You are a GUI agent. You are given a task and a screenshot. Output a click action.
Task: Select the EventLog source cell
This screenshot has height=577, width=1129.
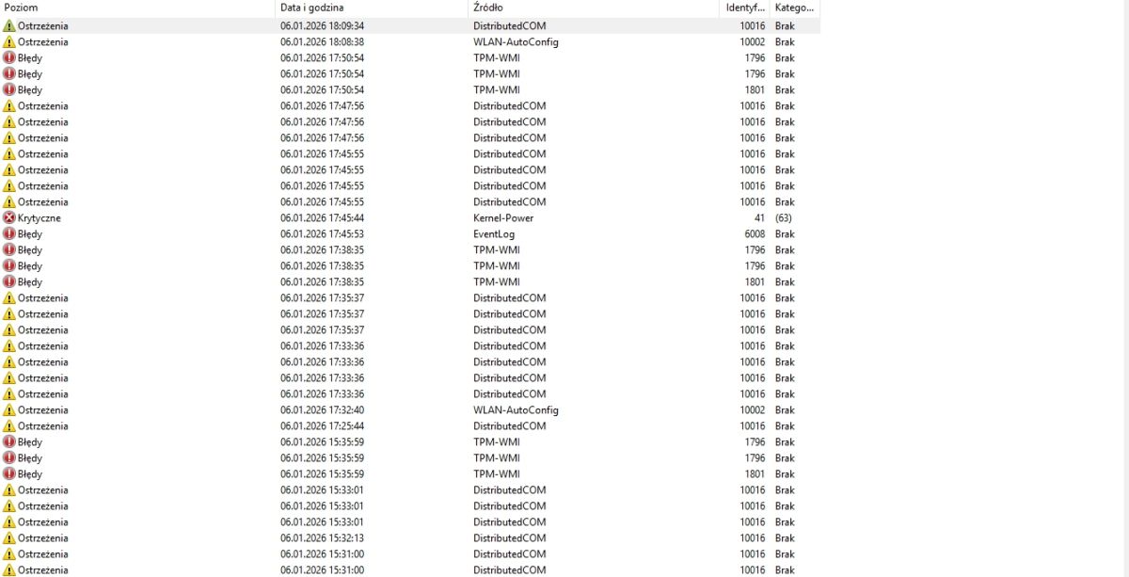[x=493, y=234]
